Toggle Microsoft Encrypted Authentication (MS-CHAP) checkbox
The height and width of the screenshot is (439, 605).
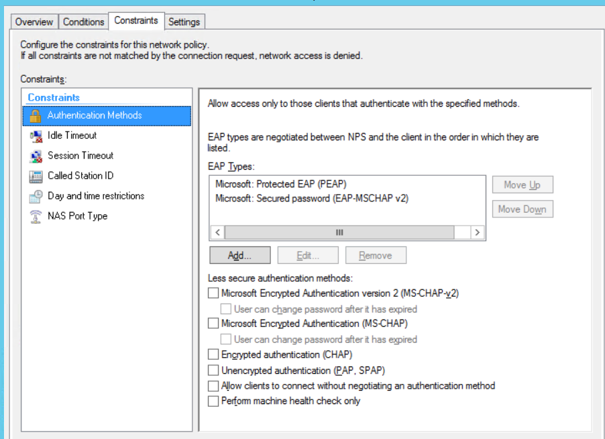(213, 324)
